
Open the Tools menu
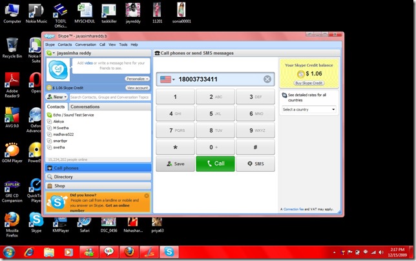pos(123,45)
